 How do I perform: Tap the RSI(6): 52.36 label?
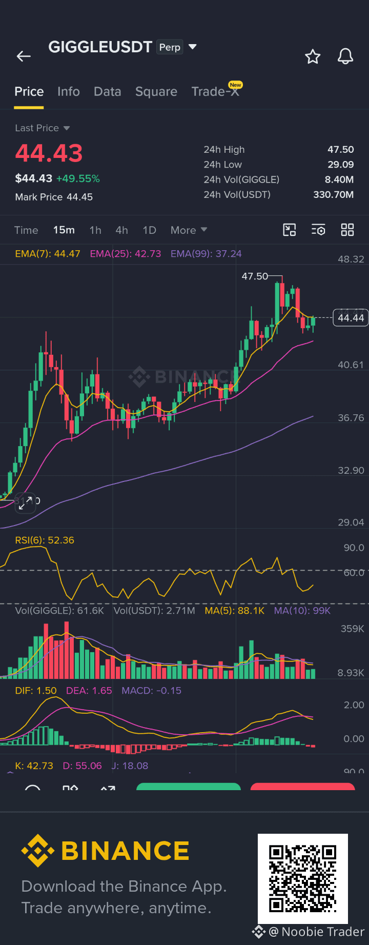[45, 540]
